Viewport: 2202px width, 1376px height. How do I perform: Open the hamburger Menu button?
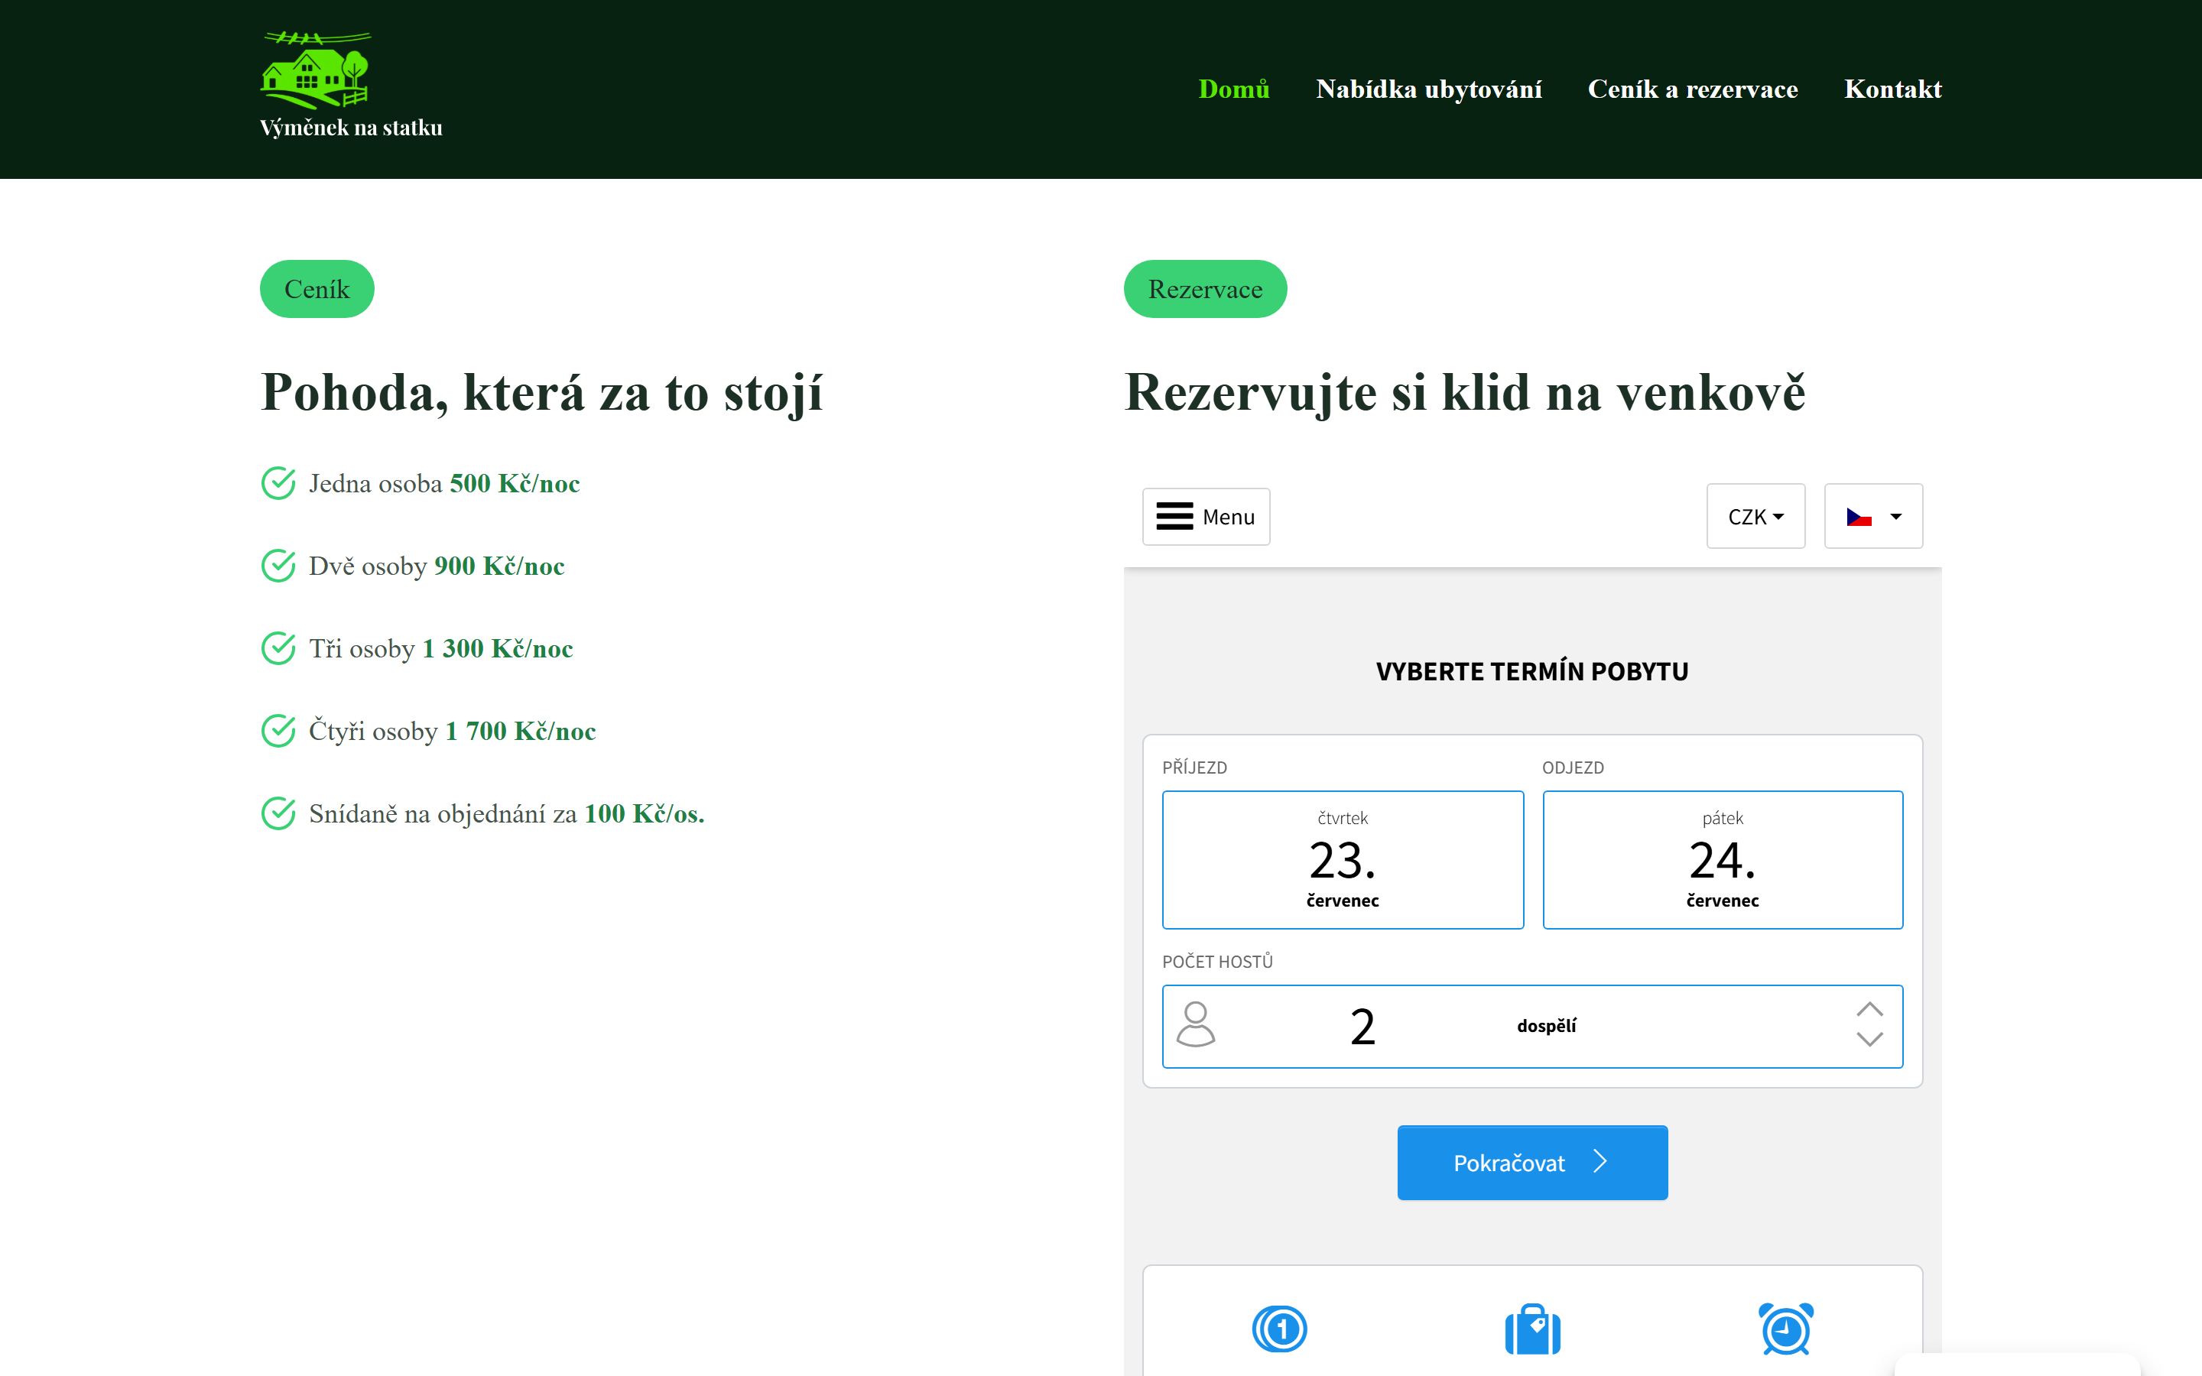click(1206, 517)
